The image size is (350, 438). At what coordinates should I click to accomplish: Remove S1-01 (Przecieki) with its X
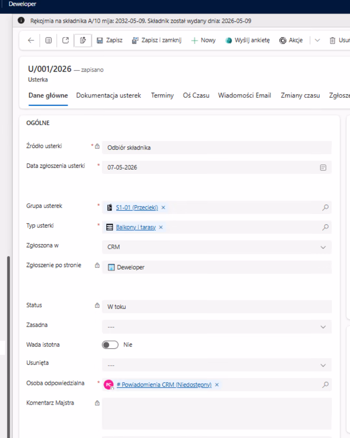pyautogui.click(x=163, y=207)
